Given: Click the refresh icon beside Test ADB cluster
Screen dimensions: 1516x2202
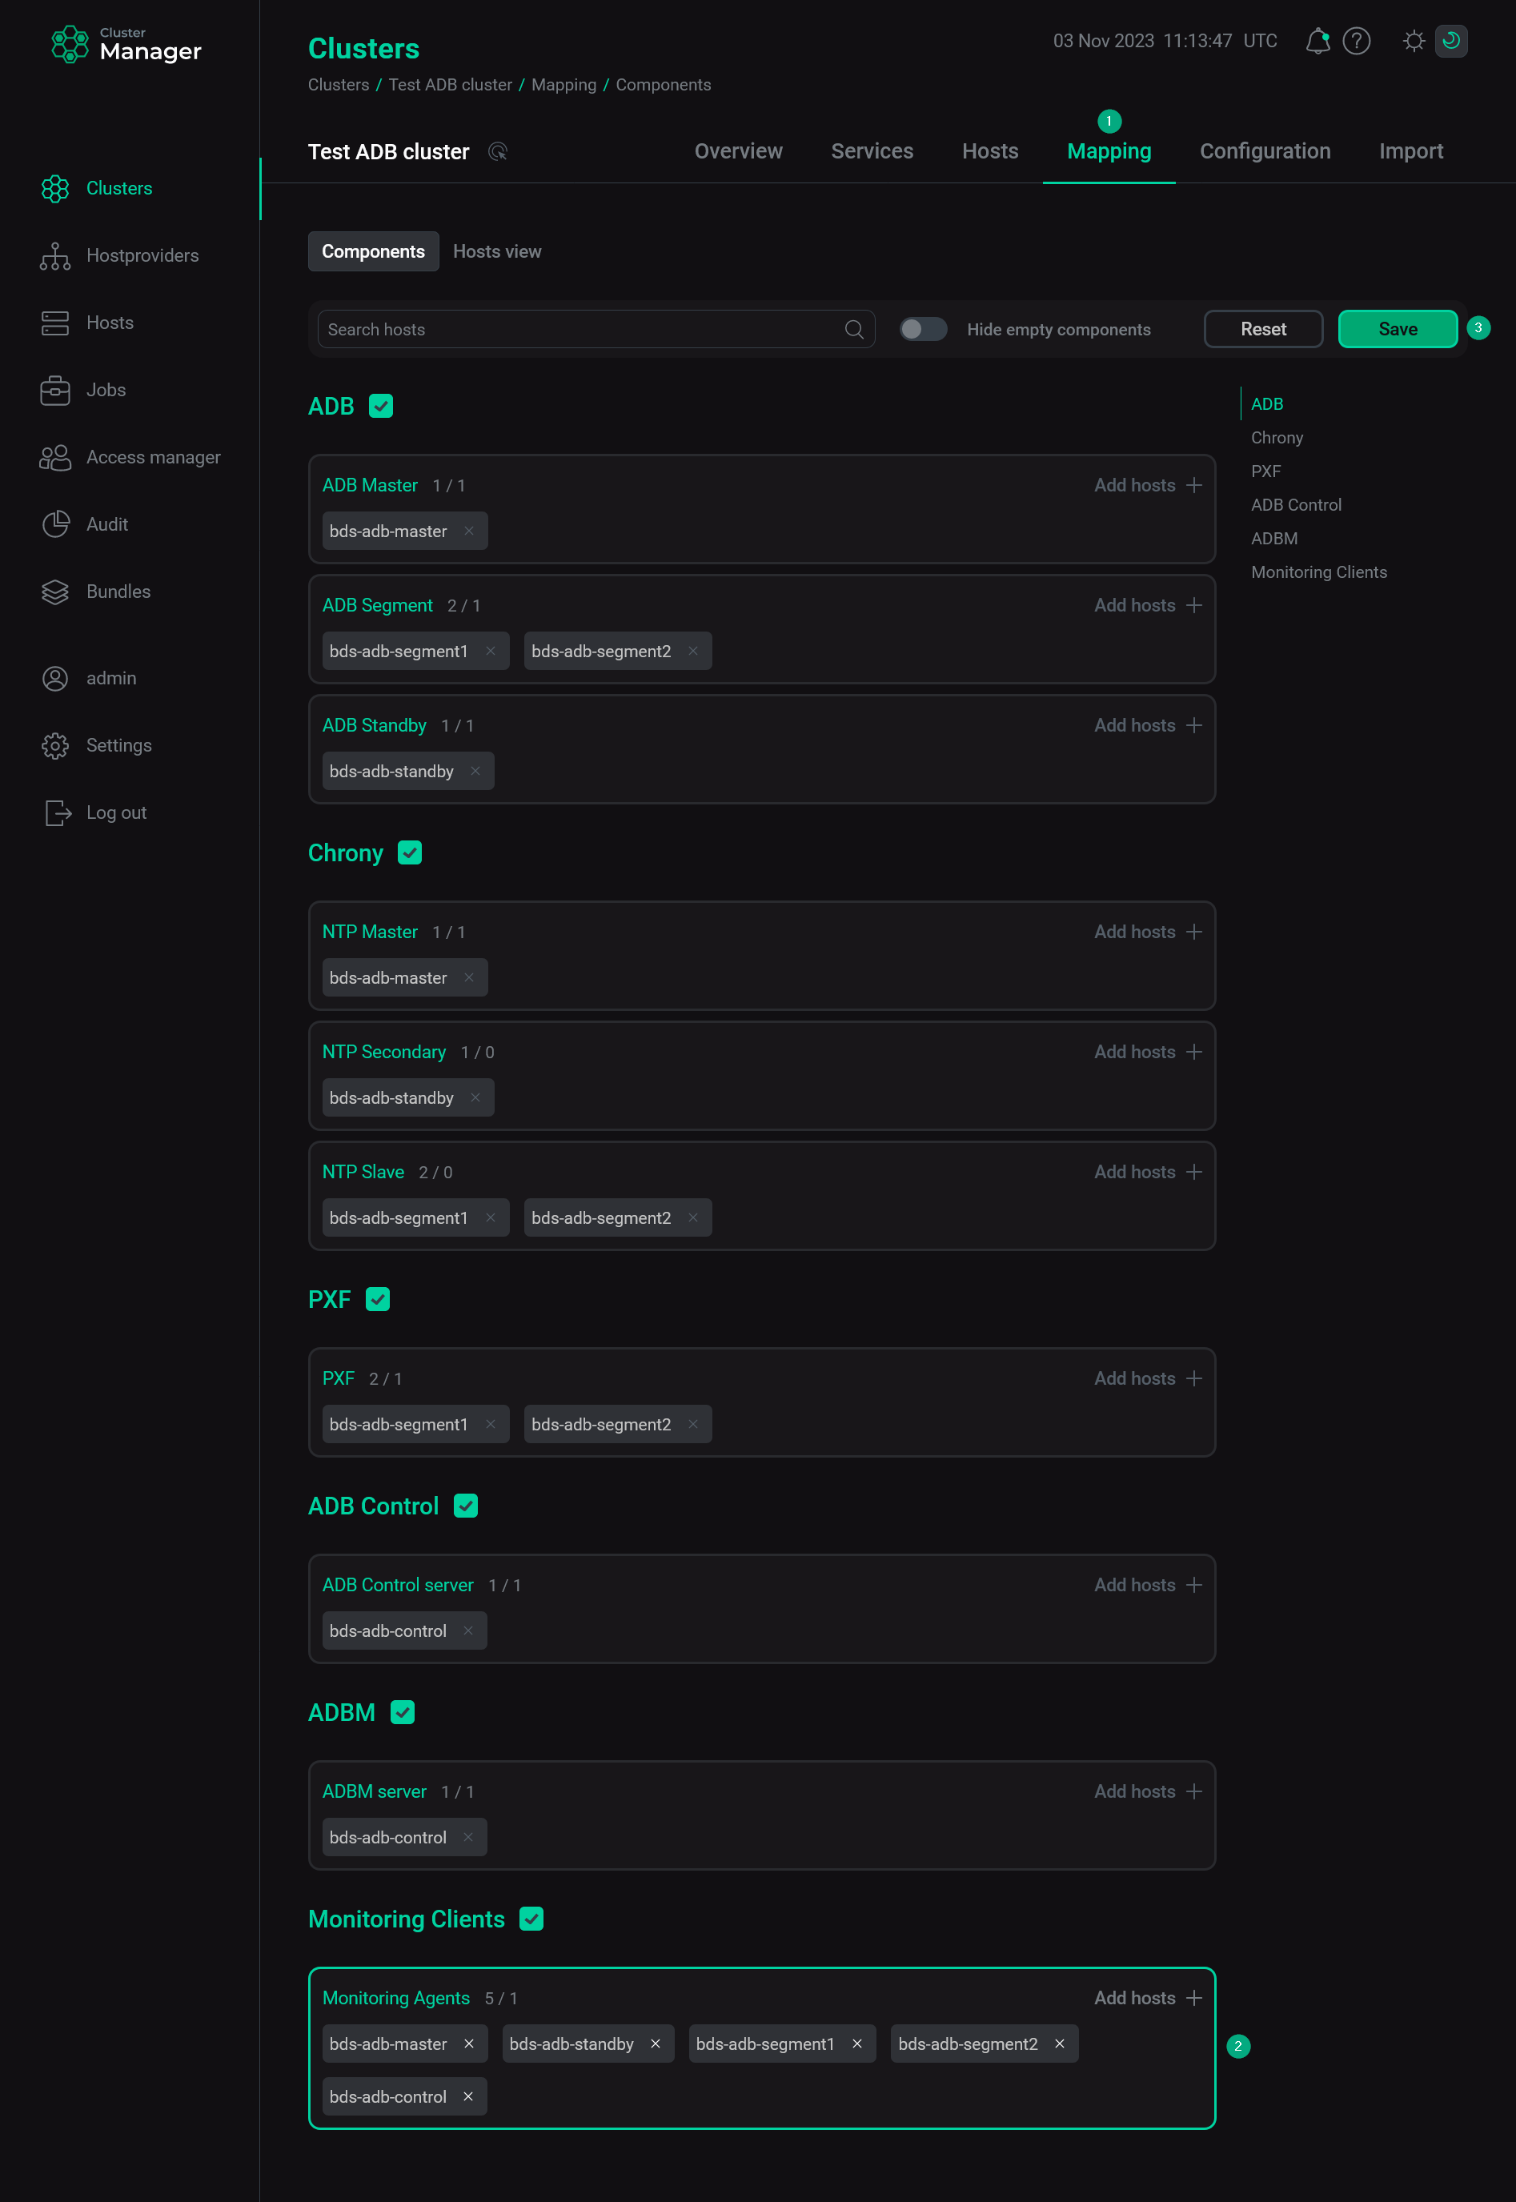Looking at the screenshot, I should [x=498, y=152].
